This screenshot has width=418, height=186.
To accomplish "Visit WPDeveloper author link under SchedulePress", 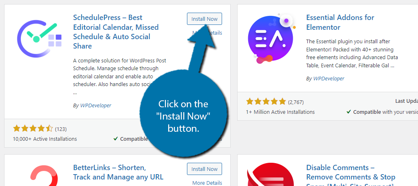I will pos(96,106).
